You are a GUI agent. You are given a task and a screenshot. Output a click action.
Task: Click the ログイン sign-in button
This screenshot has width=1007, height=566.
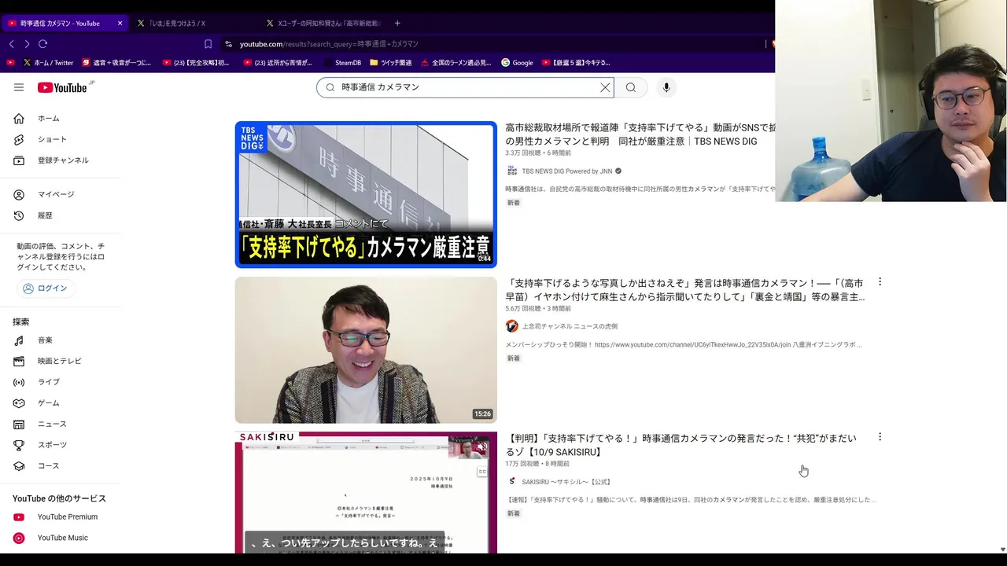coord(45,289)
